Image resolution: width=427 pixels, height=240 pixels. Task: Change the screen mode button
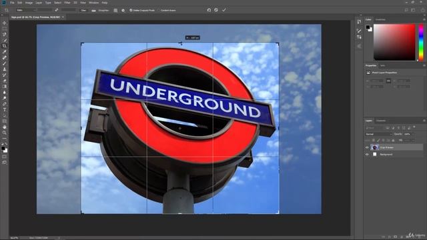pyautogui.click(x=5, y=162)
